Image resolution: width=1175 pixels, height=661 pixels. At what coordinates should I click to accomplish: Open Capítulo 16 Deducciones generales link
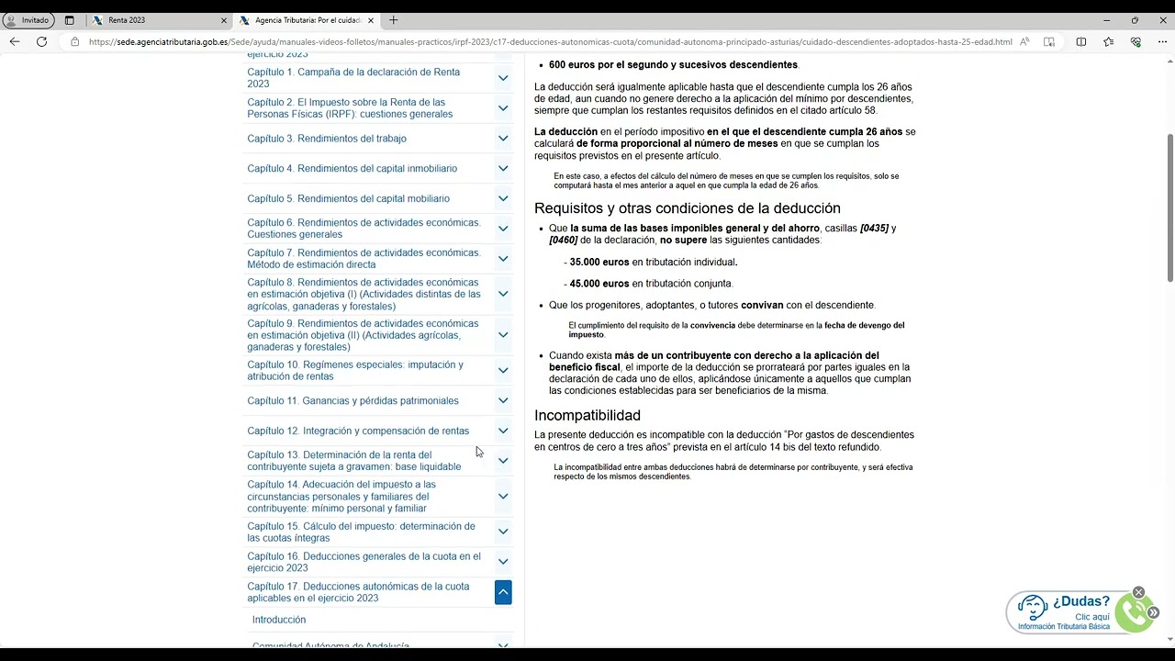click(x=364, y=562)
